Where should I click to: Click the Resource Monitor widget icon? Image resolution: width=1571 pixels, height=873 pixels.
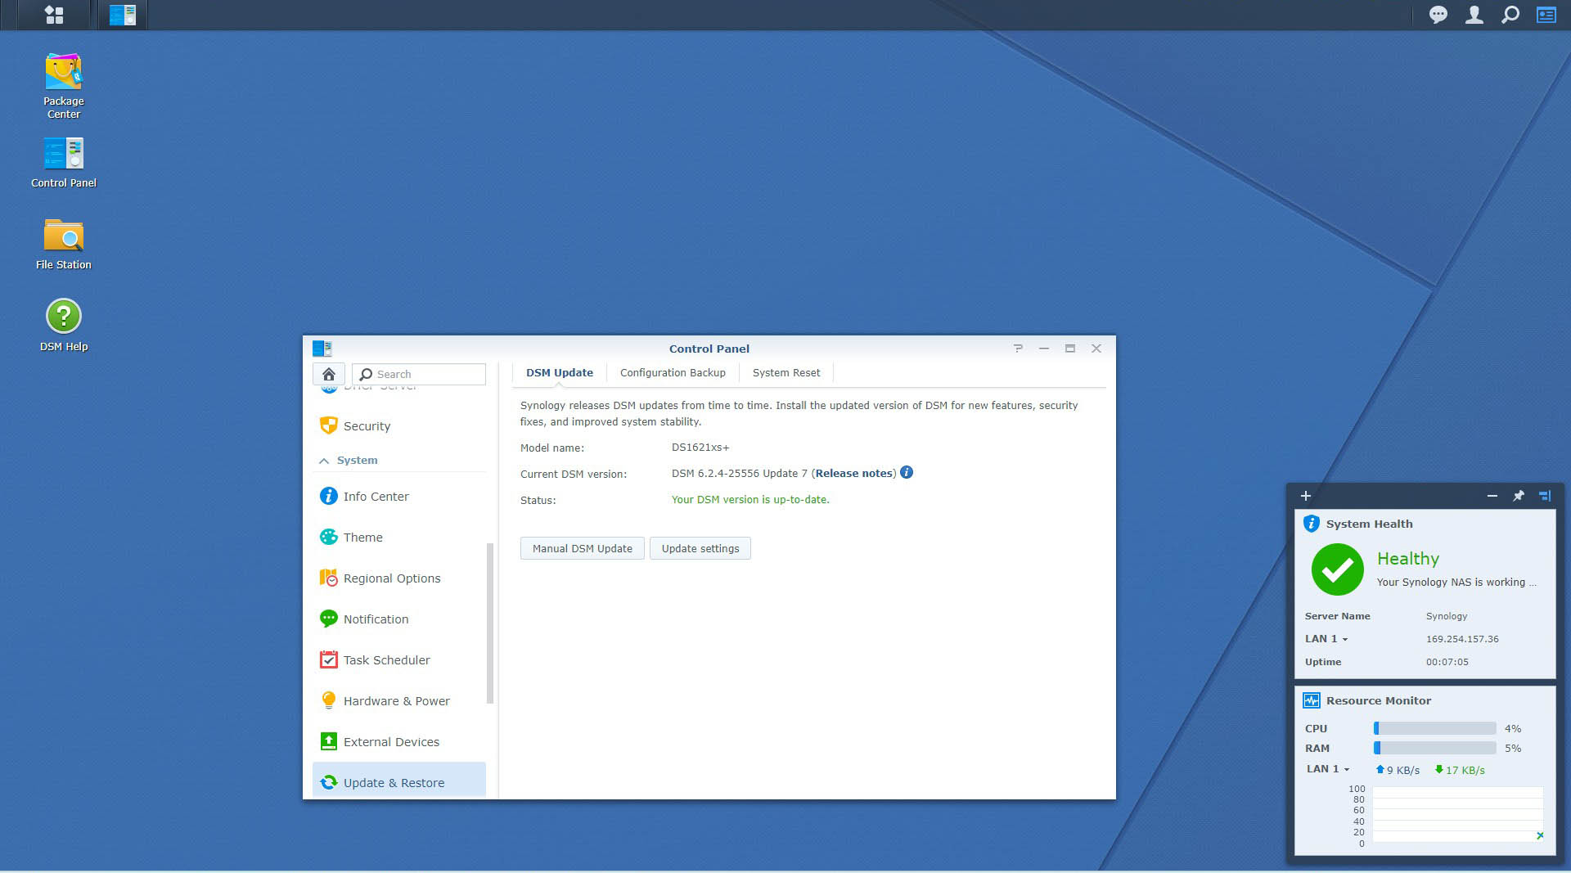coord(1311,700)
